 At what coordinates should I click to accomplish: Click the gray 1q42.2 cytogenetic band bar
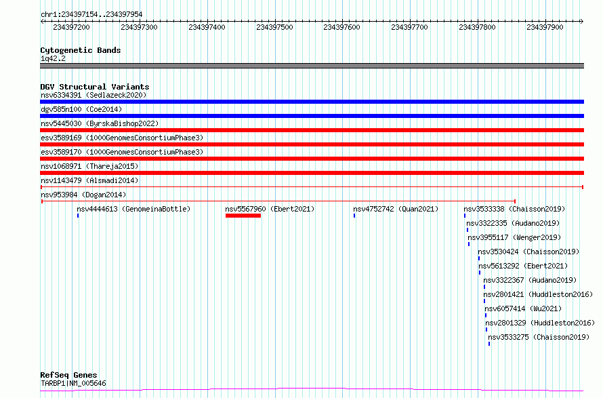click(x=312, y=66)
